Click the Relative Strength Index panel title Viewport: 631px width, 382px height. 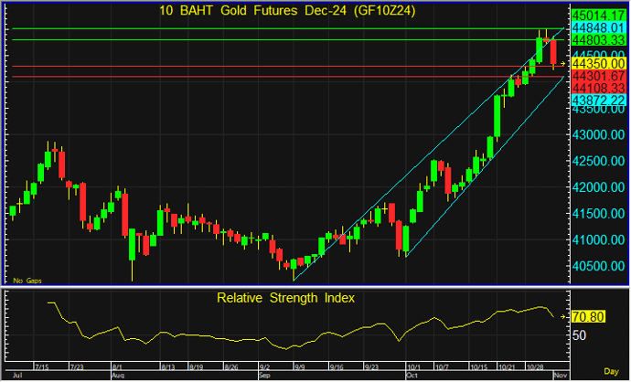pos(285,298)
